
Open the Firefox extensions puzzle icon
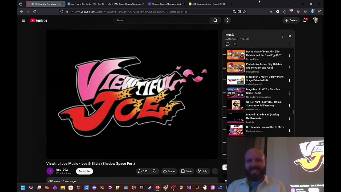tap(284, 11)
